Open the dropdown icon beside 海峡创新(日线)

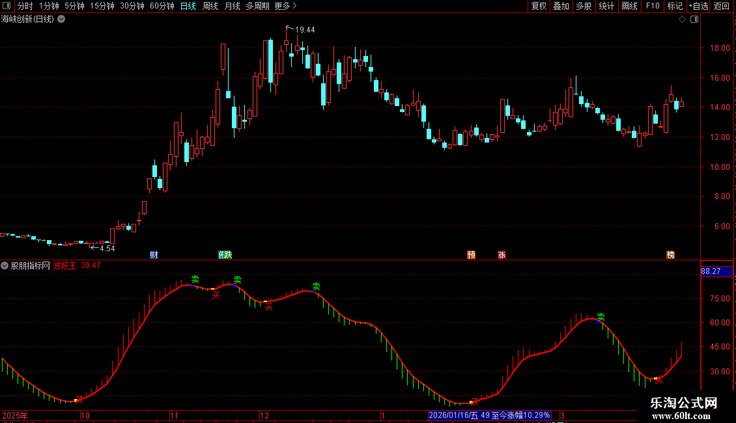(61, 20)
